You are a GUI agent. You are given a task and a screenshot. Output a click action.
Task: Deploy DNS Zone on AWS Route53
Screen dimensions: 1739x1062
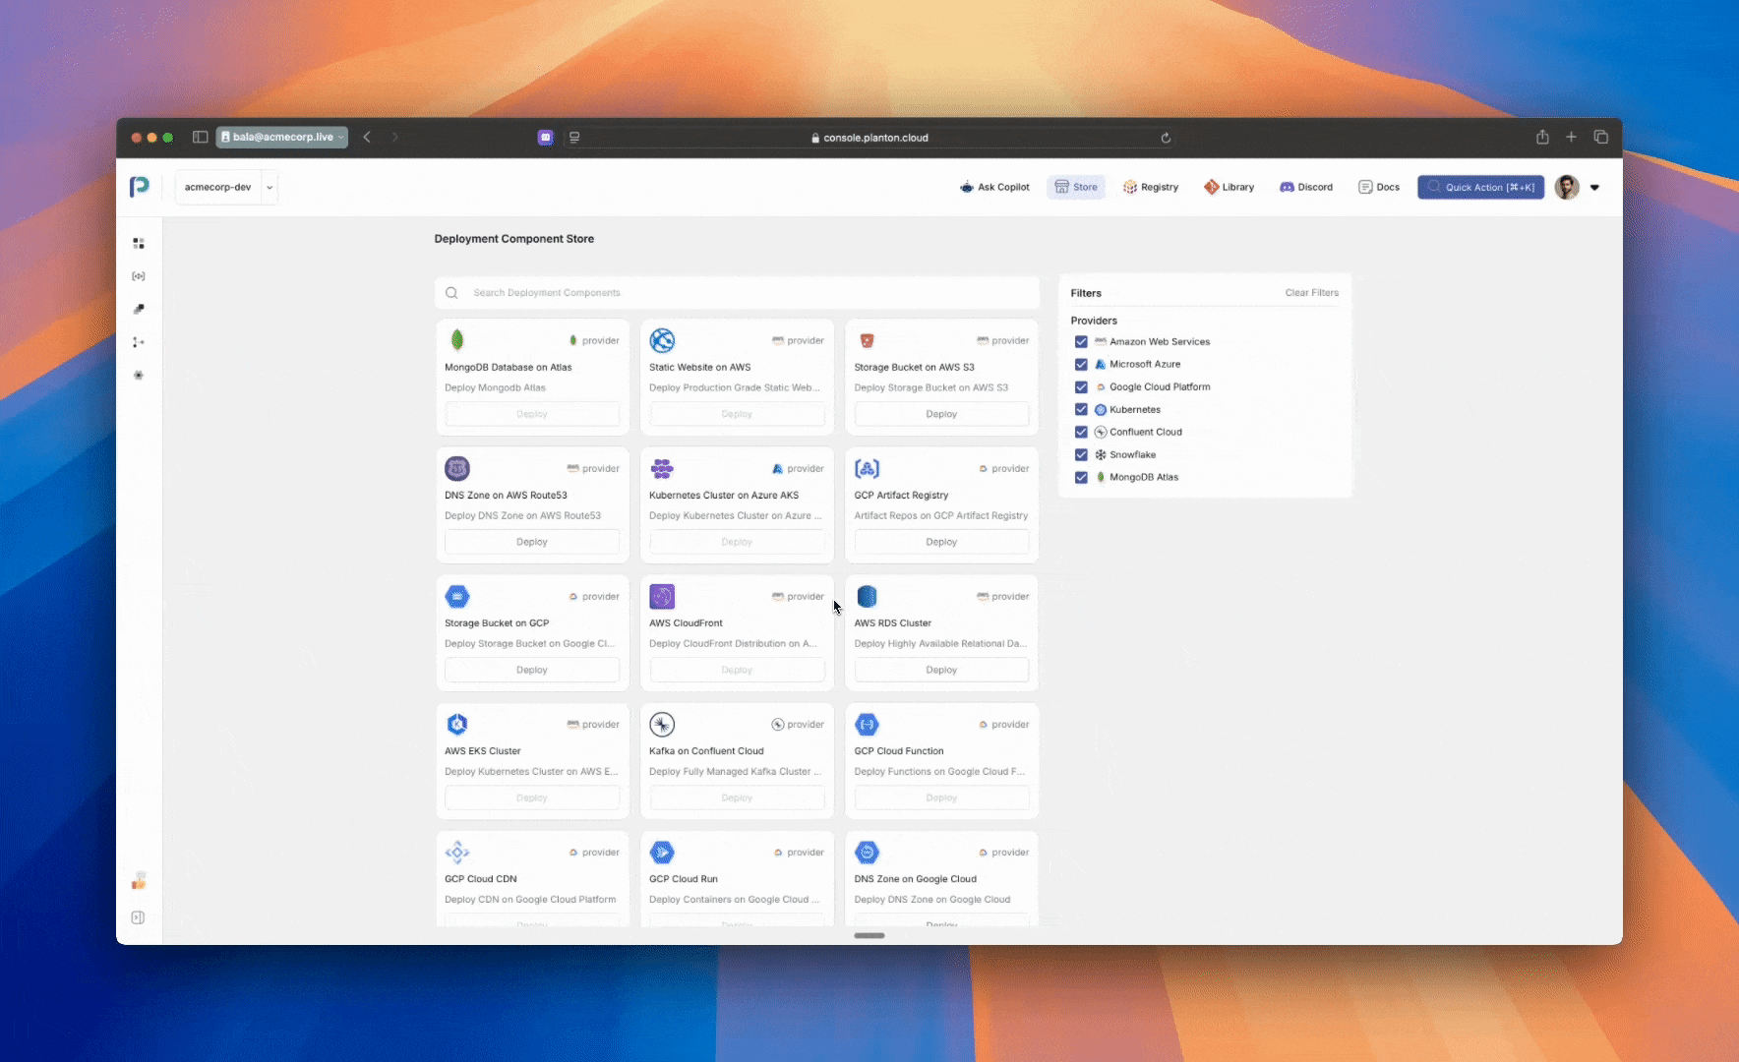point(532,542)
